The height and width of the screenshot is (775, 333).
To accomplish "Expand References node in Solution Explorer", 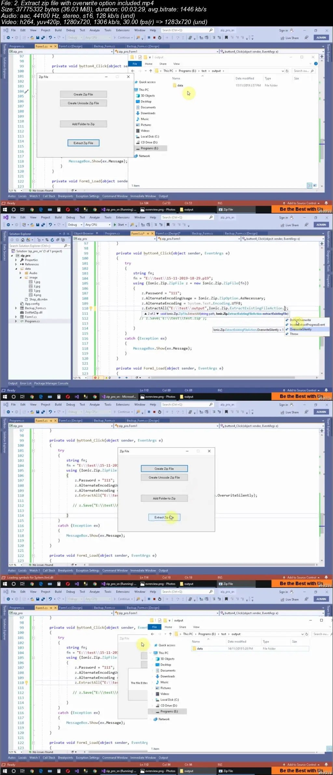I will pos(16,264).
